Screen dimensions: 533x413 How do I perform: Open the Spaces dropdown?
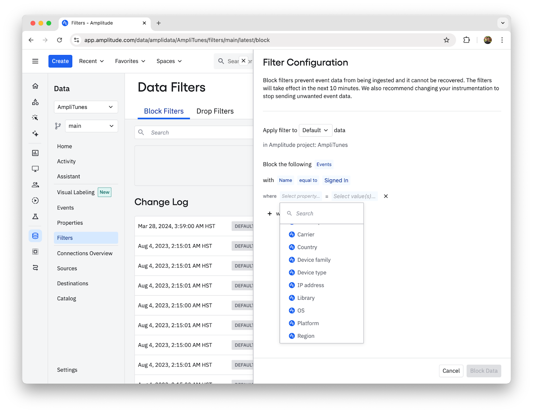click(x=169, y=61)
